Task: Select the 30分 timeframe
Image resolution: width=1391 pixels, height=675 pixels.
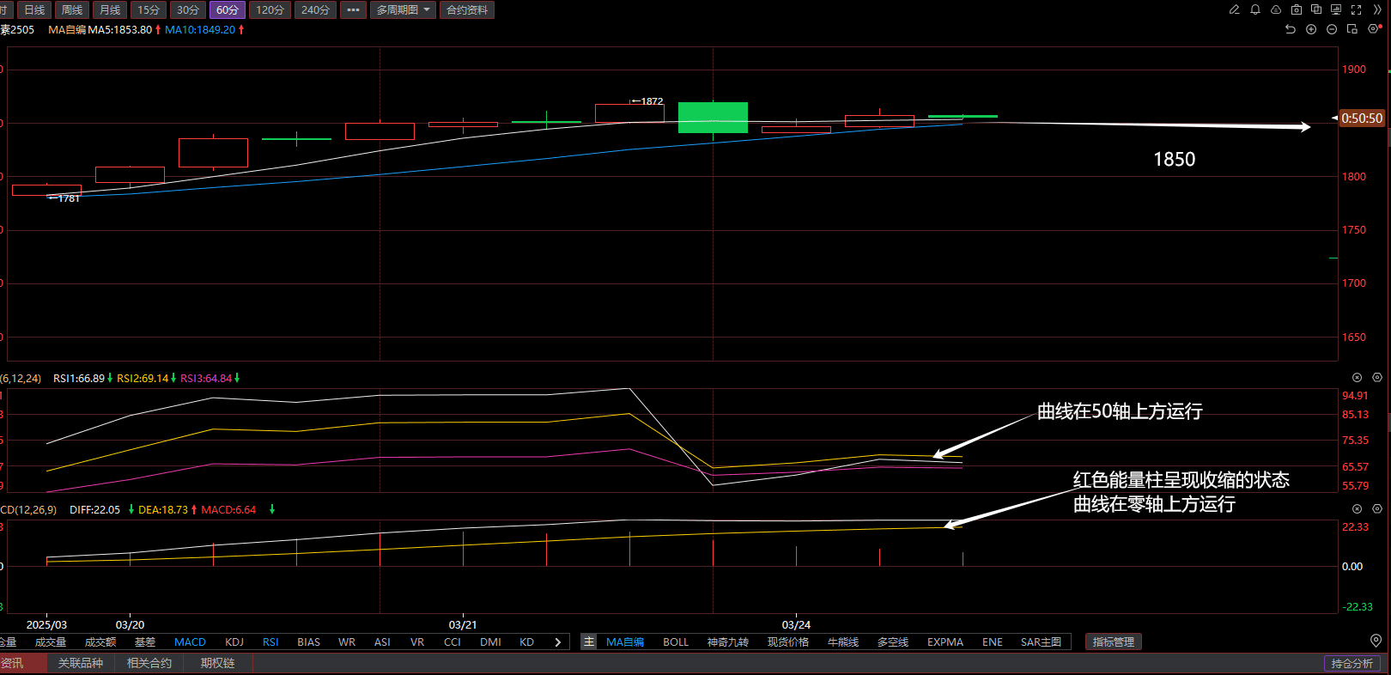Action: click(x=188, y=9)
